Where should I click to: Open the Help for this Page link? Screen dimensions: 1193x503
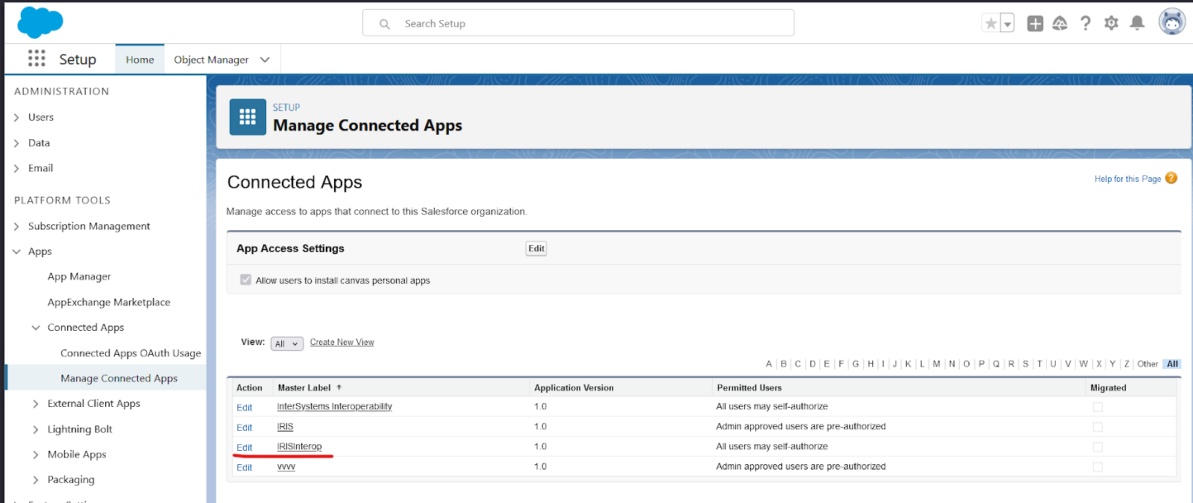click(1127, 179)
